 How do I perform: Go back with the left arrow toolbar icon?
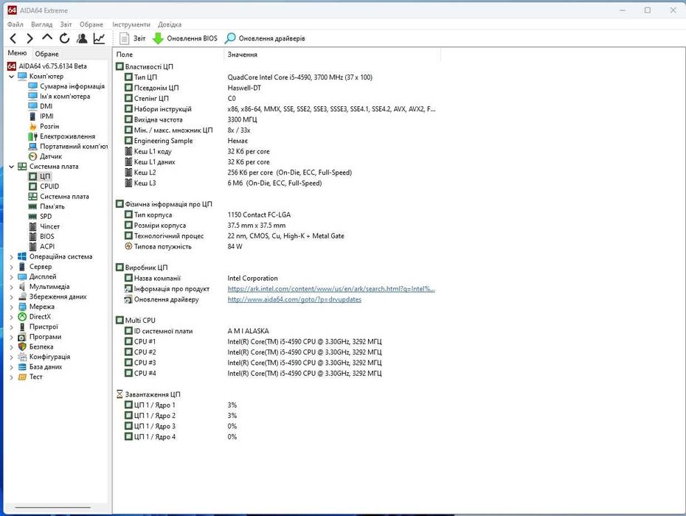(13, 38)
